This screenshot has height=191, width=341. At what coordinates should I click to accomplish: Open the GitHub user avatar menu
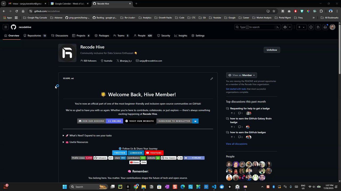coord(332,27)
